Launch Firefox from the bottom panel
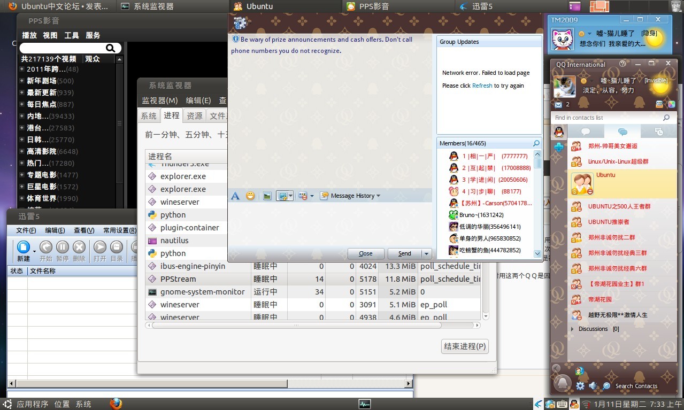This screenshot has height=410, width=684. click(x=116, y=404)
